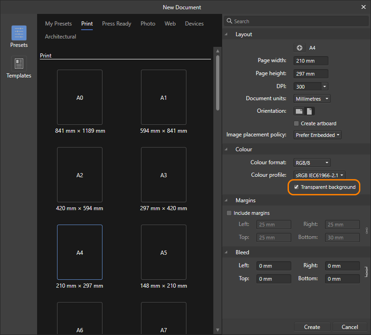Click the Create button
The height and width of the screenshot is (335, 371).
pyautogui.click(x=312, y=327)
